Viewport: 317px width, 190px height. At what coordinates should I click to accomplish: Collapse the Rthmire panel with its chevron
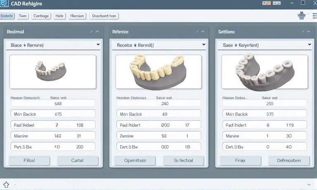(203, 31)
